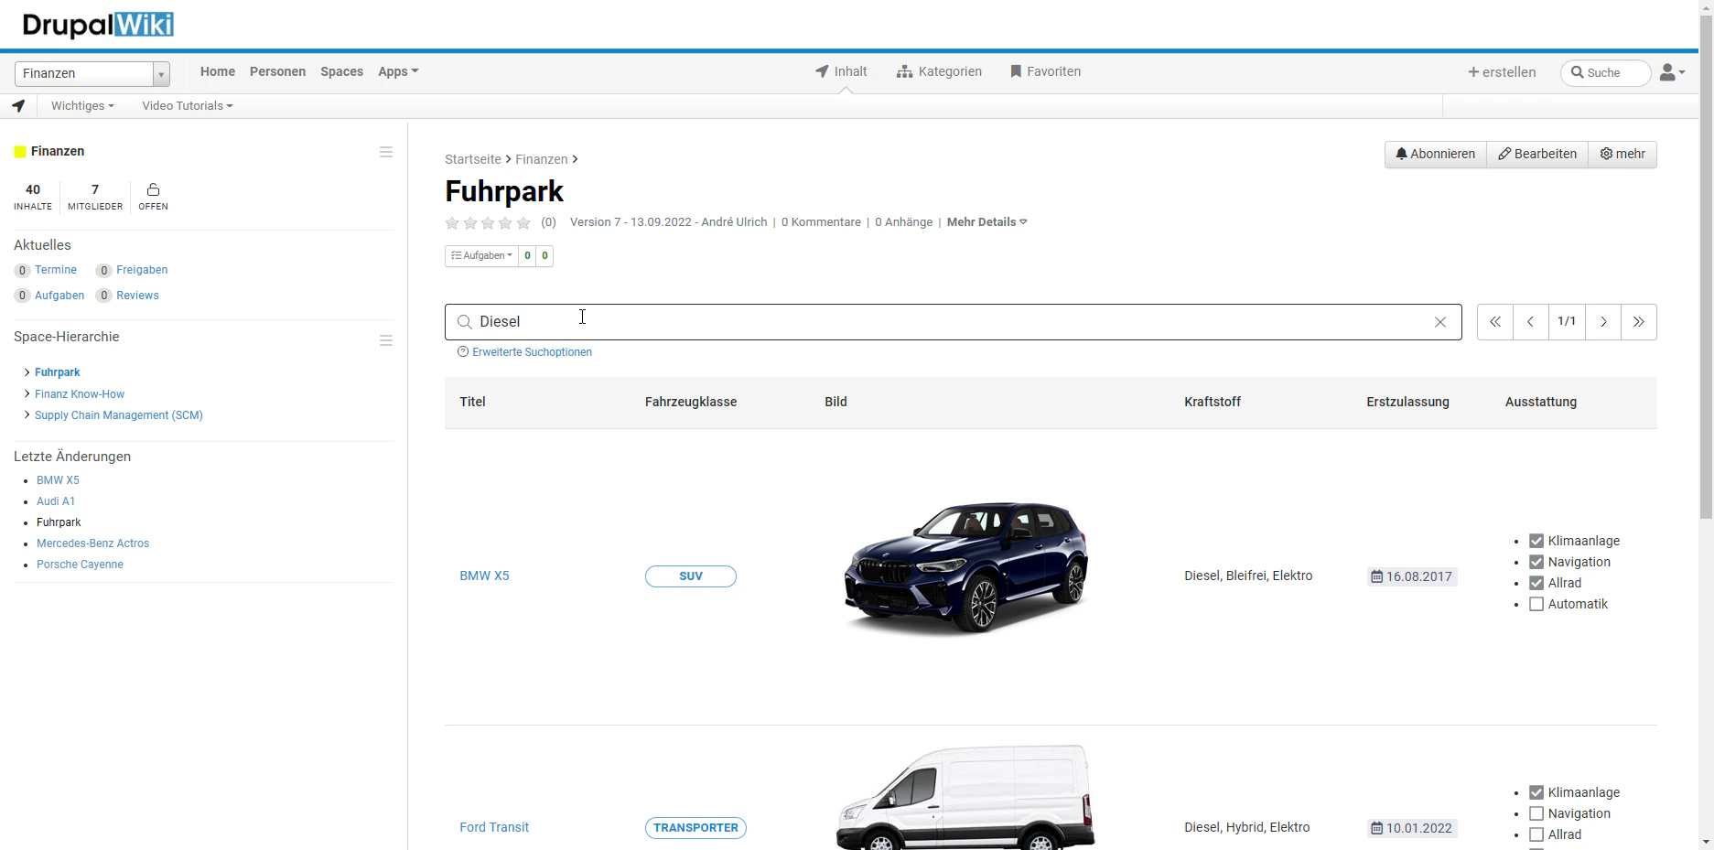
Task: Open Favoriten via the bookmark icon
Action: tap(1014, 70)
